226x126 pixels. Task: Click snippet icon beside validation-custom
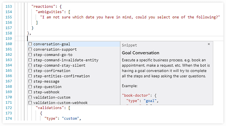pyautogui.click(x=30, y=97)
